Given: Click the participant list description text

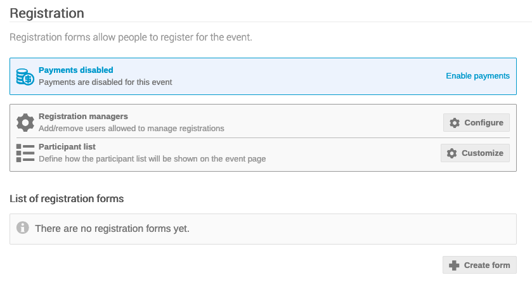Looking at the screenshot, I should tap(152, 159).
